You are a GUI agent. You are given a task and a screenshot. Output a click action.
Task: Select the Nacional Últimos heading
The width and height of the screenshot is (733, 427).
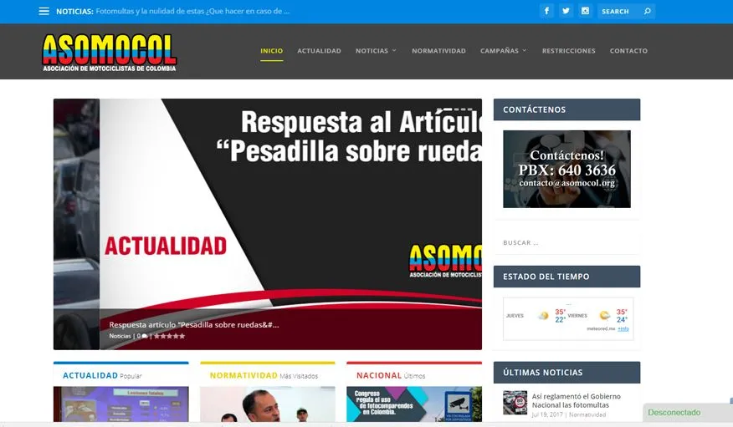pos(391,376)
